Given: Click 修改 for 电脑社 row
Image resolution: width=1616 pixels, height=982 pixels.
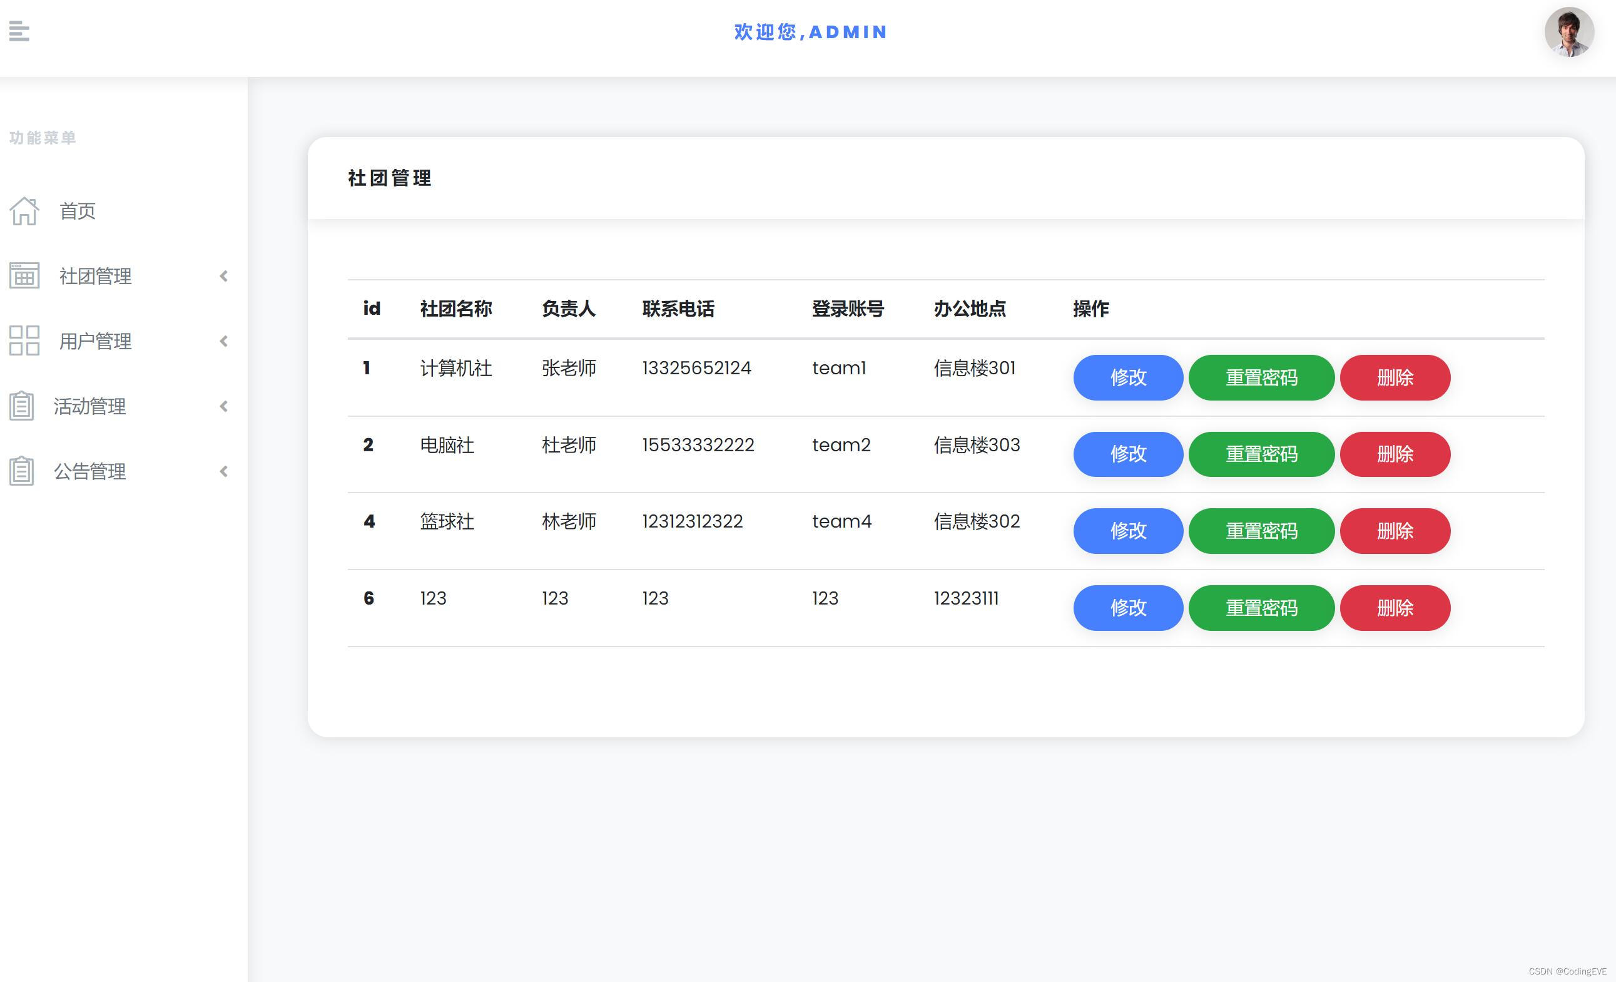Looking at the screenshot, I should click(1128, 454).
